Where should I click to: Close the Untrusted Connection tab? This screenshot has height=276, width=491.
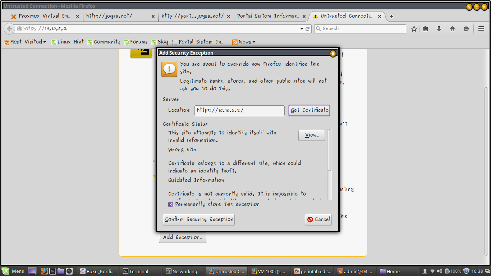[380, 16]
